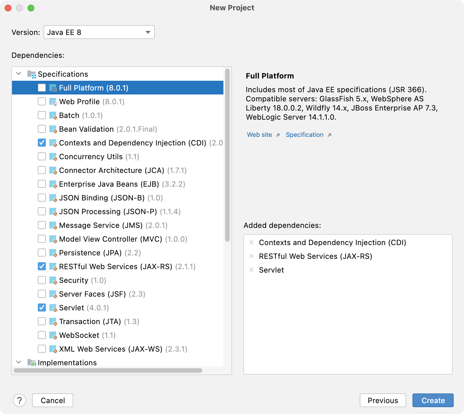Open the Specification link
Screen dimensions: 464x414
[x=305, y=135]
